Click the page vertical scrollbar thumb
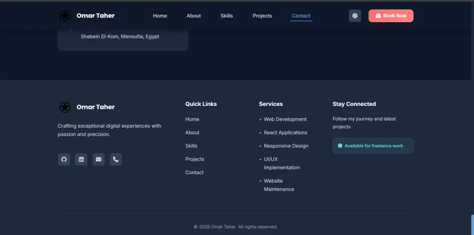This screenshot has width=474, height=235. 472,225
